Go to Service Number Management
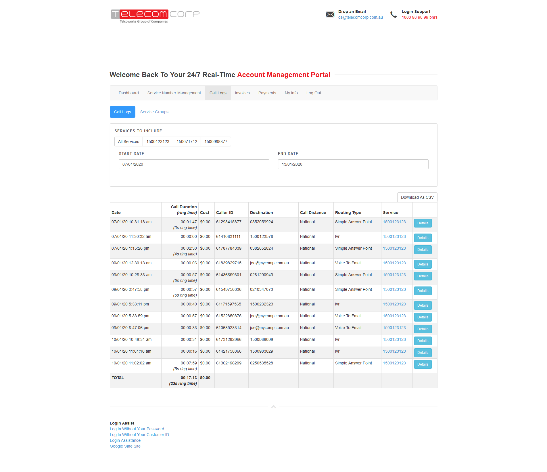 174,93
